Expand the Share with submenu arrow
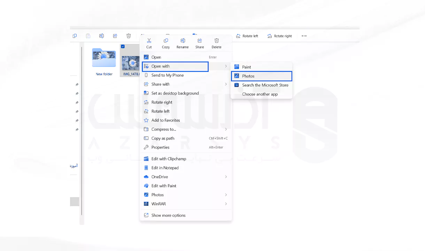Screen dimensions: 425x251 226,84
